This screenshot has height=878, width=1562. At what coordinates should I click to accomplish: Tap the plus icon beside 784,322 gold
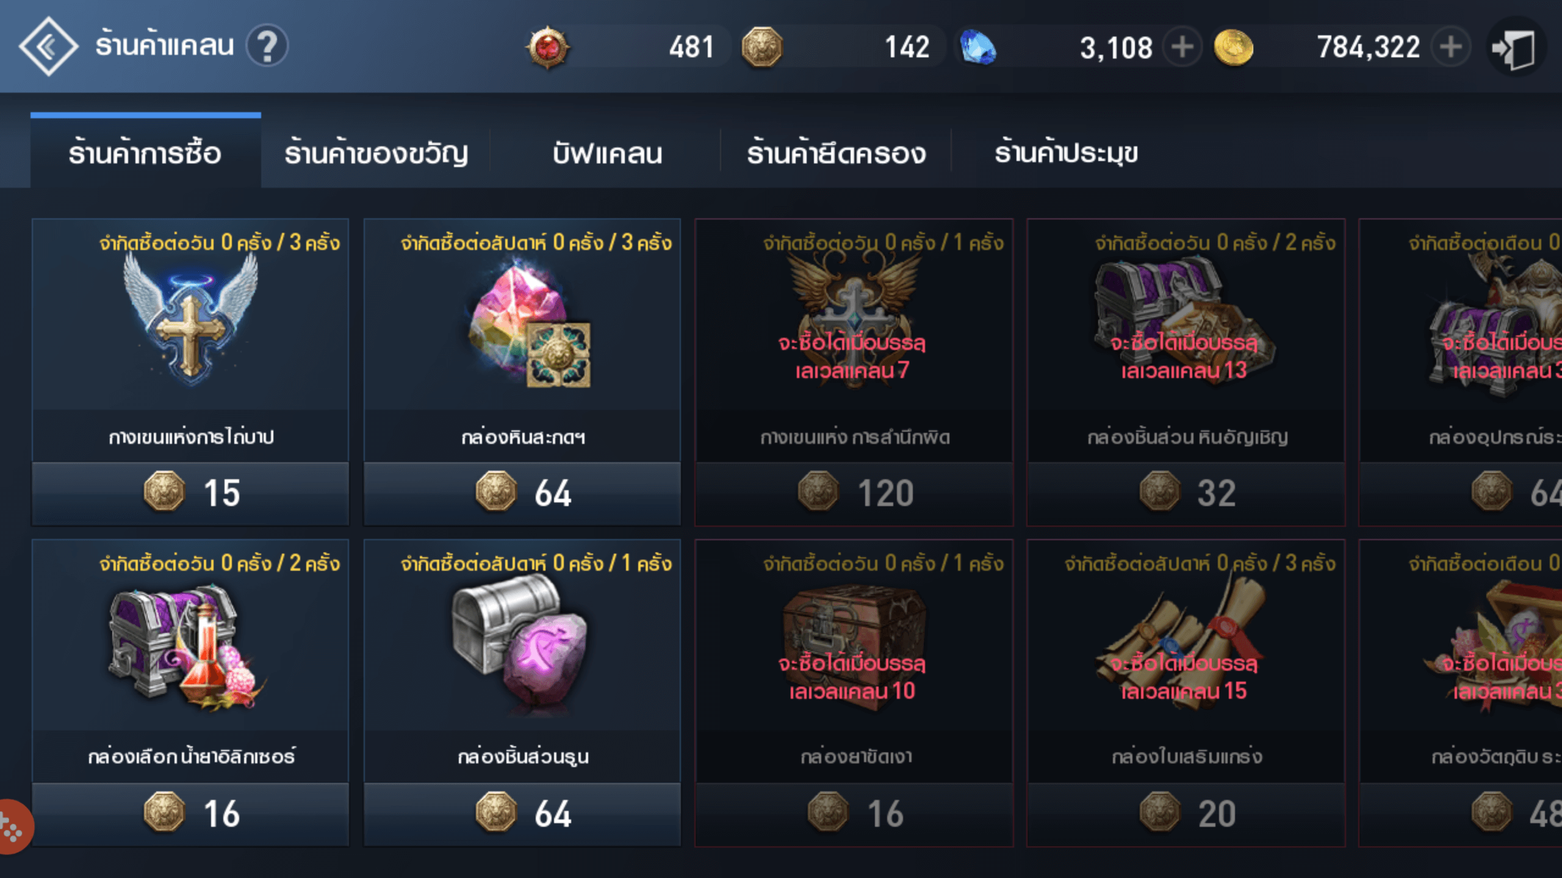click(x=1450, y=47)
